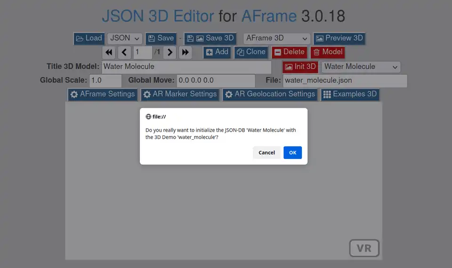Click the record number field
The width and height of the screenshot is (452, 268).
point(143,52)
